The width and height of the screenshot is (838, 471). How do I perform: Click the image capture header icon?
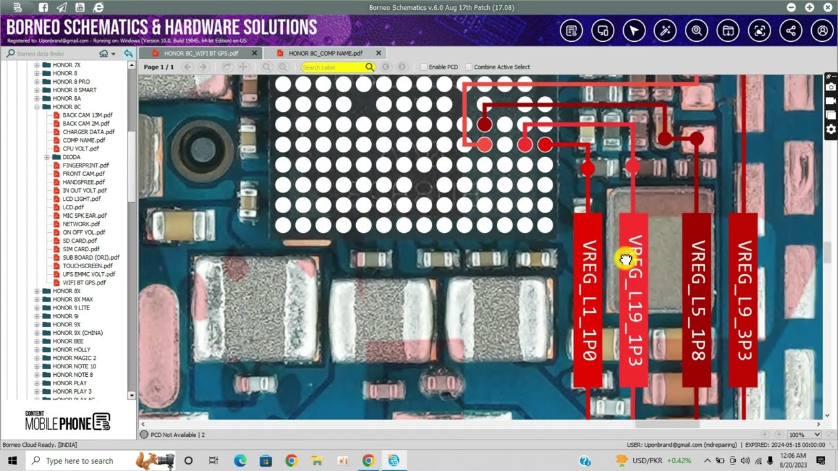(759, 31)
